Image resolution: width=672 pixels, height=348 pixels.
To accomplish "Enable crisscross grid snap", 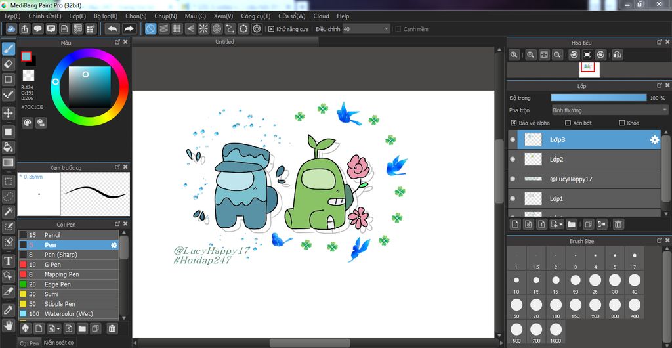I will tap(177, 29).
